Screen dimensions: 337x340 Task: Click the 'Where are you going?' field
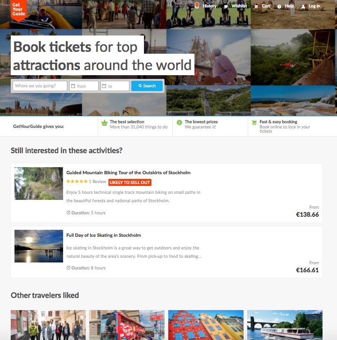pos(40,86)
